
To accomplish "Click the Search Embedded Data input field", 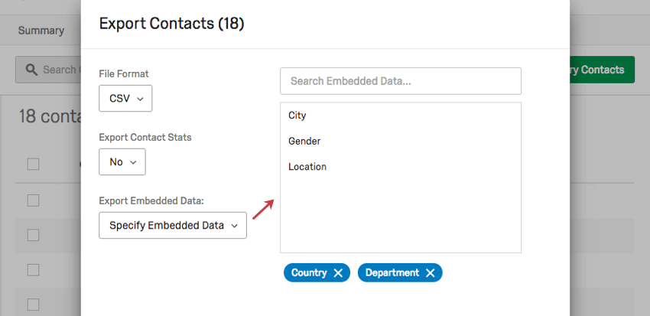I will coord(401,81).
